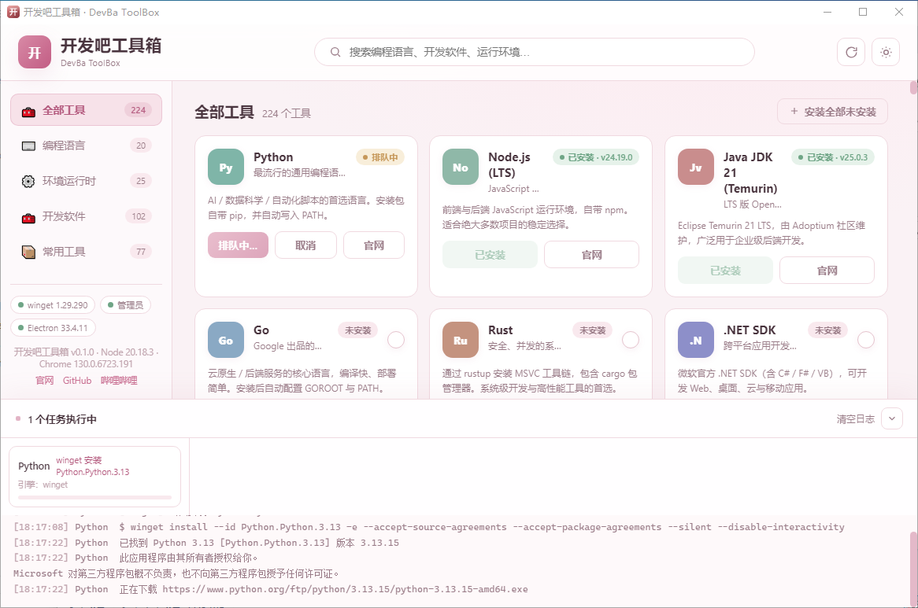The width and height of the screenshot is (918, 608).
Task: Click 'Python.Python.3.13' package text in task
Action: [92, 472]
